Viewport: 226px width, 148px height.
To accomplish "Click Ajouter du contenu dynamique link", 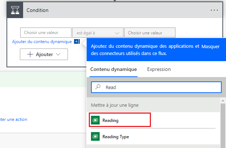I will click(42, 42).
